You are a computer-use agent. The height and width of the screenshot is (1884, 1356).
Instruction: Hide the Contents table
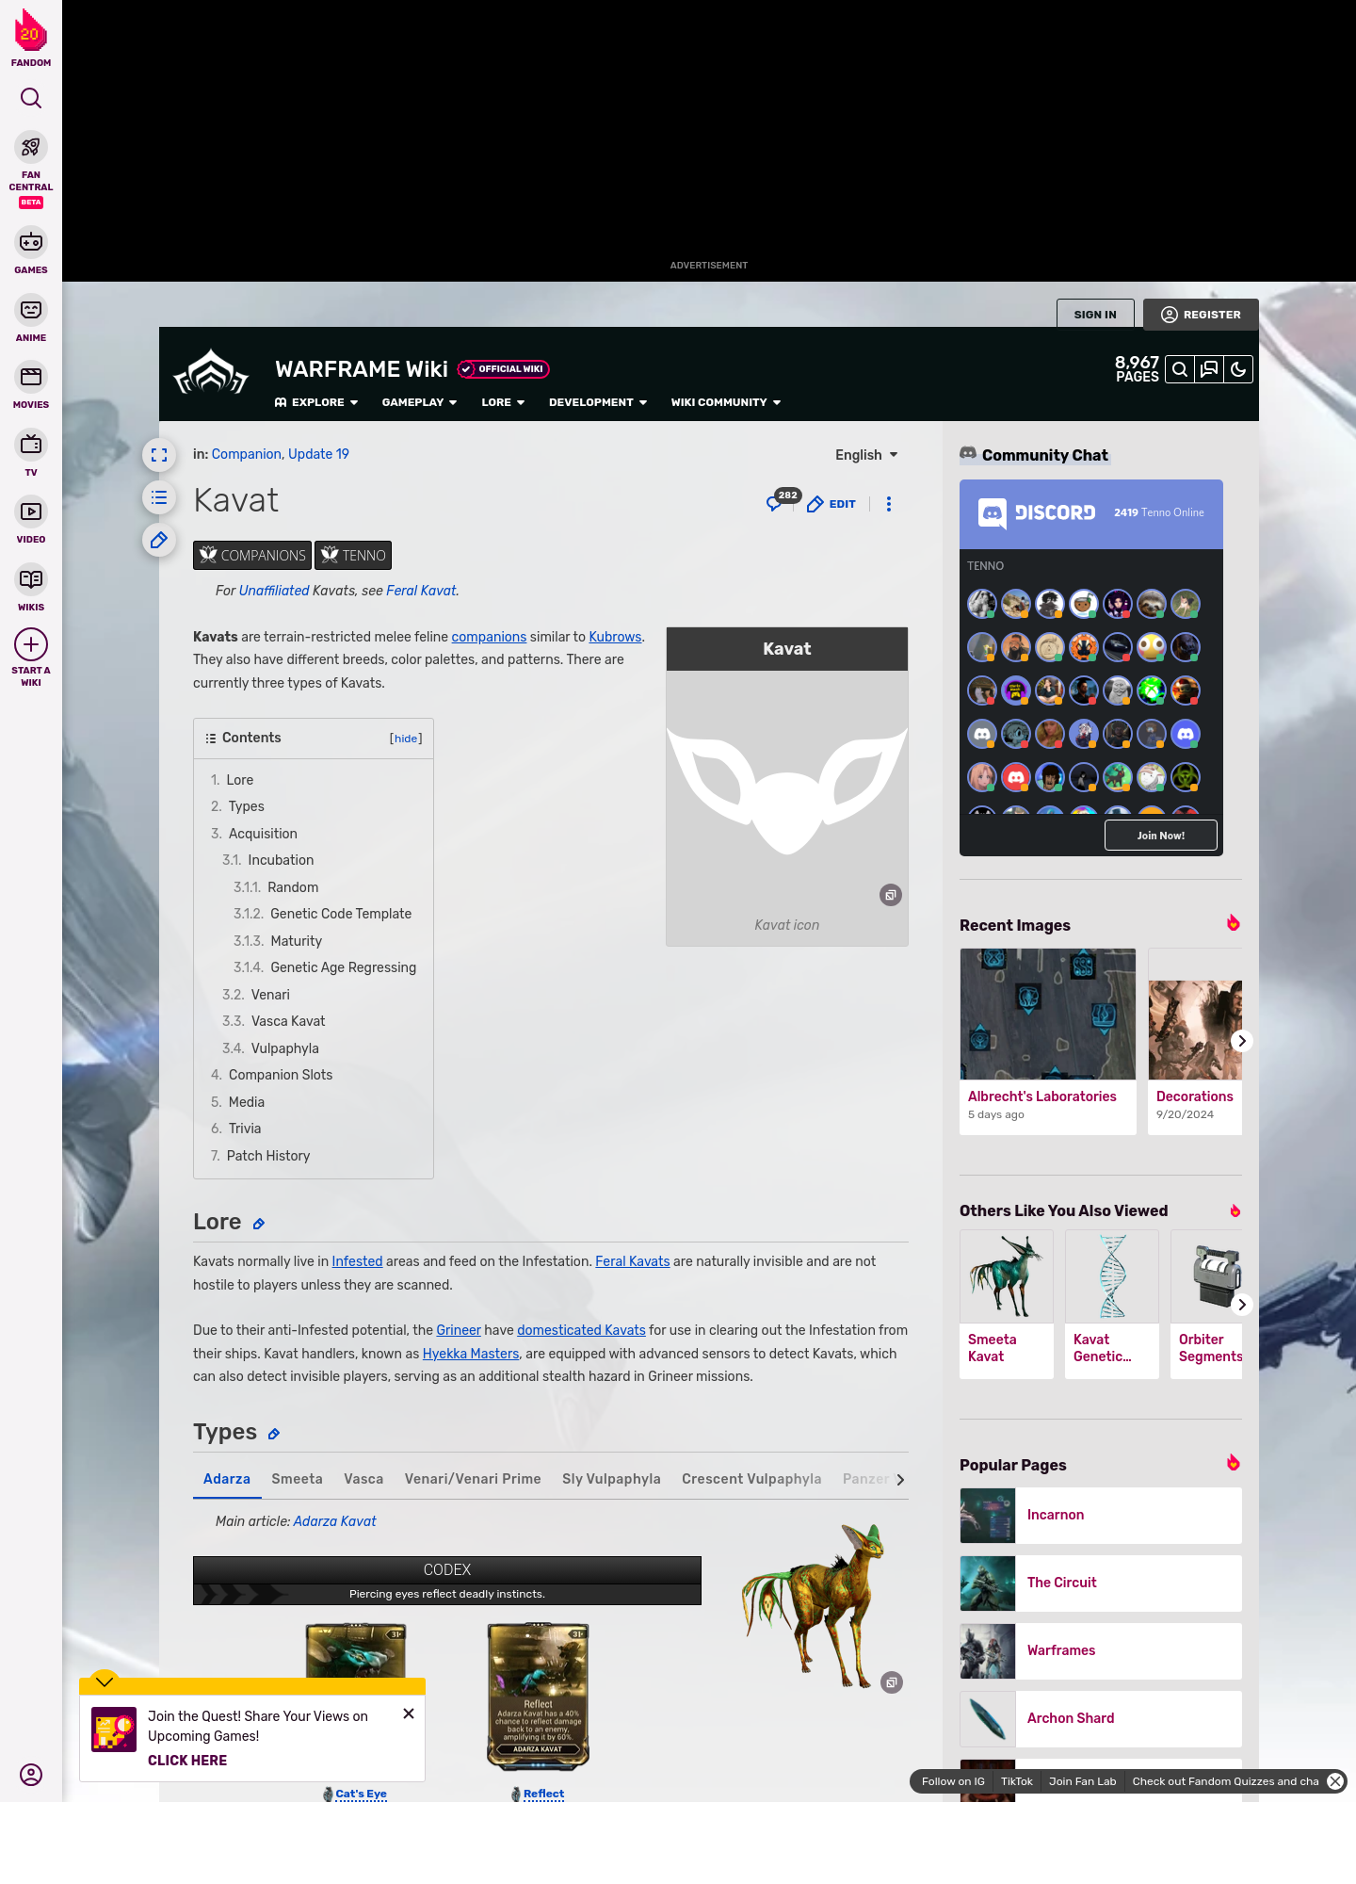point(406,739)
